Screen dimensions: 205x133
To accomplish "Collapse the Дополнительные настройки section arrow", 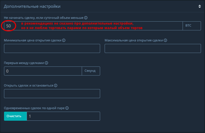I will click(199, 6).
